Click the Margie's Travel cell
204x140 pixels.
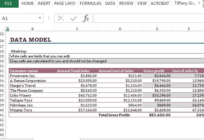point(32,86)
